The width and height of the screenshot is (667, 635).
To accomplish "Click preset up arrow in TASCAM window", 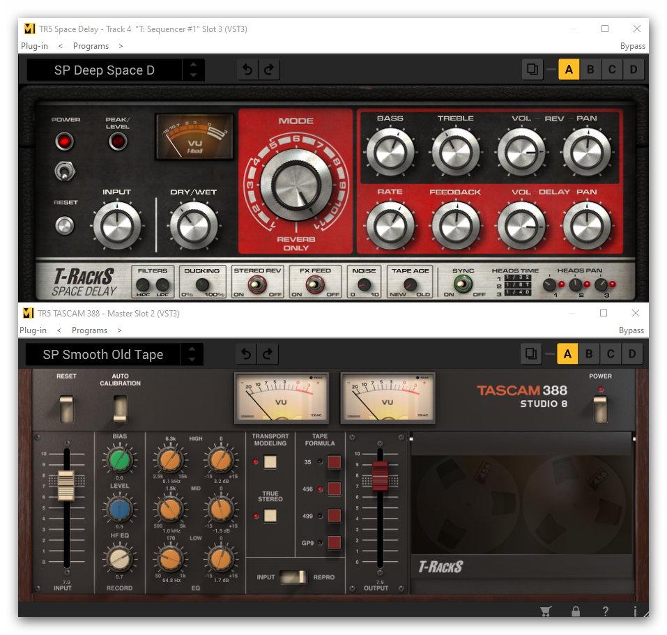I will [192, 349].
